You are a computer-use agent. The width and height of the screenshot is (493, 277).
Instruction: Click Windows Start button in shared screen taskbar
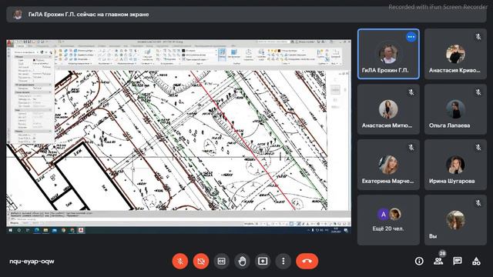(10, 230)
